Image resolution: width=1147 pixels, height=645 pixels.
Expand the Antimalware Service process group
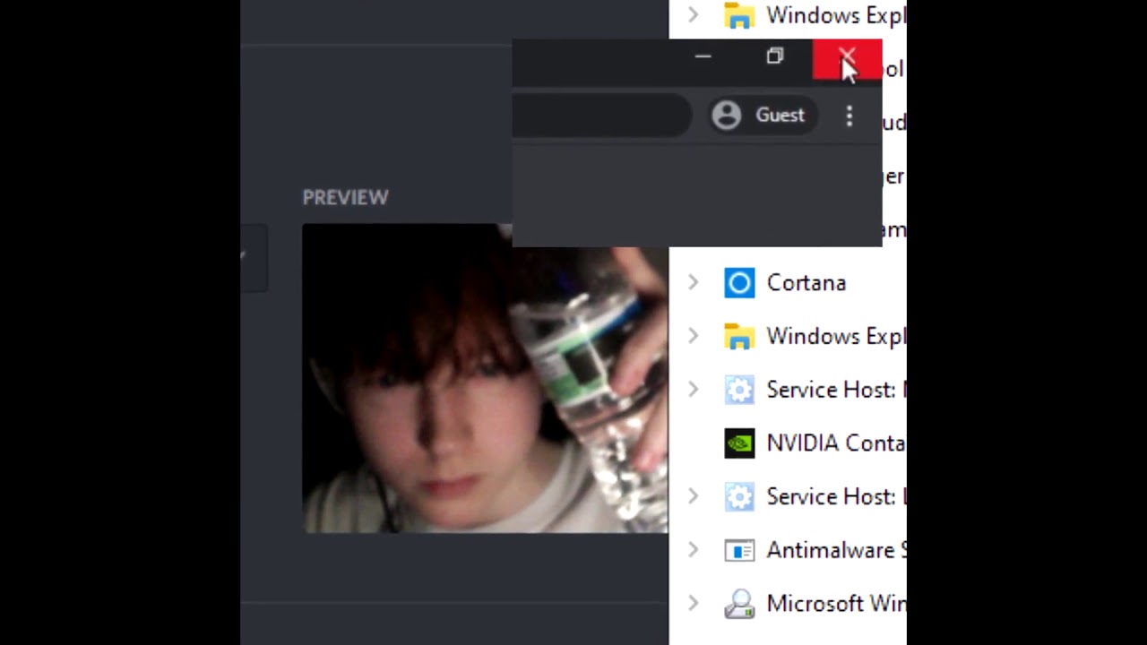pyautogui.click(x=693, y=550)
